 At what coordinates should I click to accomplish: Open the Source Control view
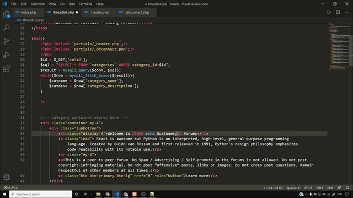7,41
